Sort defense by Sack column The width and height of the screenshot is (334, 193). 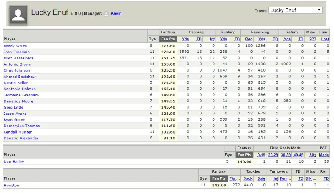point(248,178)
